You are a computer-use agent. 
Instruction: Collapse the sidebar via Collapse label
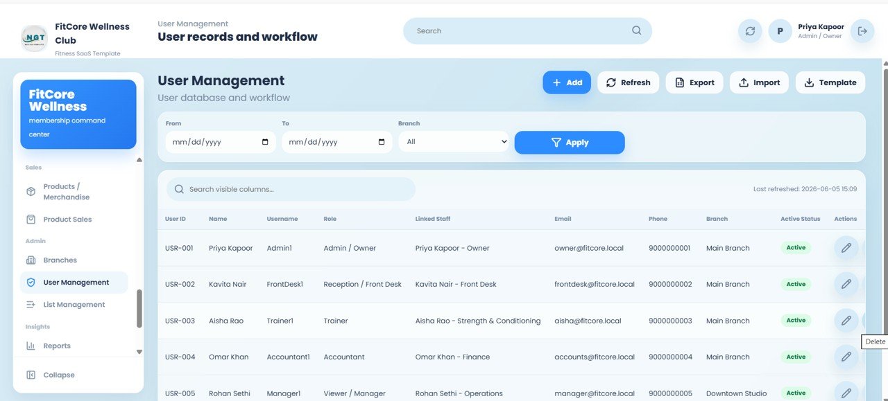(x=59, y=375)
